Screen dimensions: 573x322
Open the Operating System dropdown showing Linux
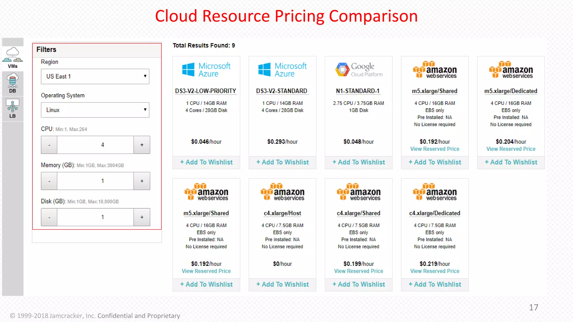tap(95, 110)
